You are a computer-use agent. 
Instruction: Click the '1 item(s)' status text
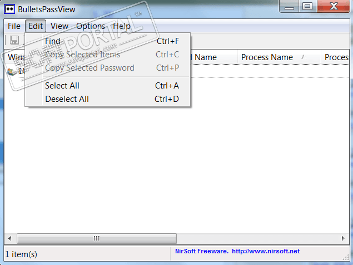pos(21,254)
